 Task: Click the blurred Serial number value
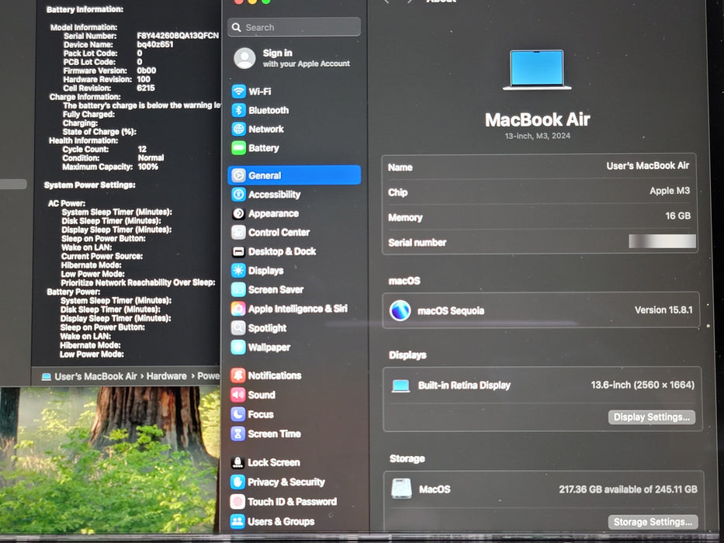tap(662, 241)
